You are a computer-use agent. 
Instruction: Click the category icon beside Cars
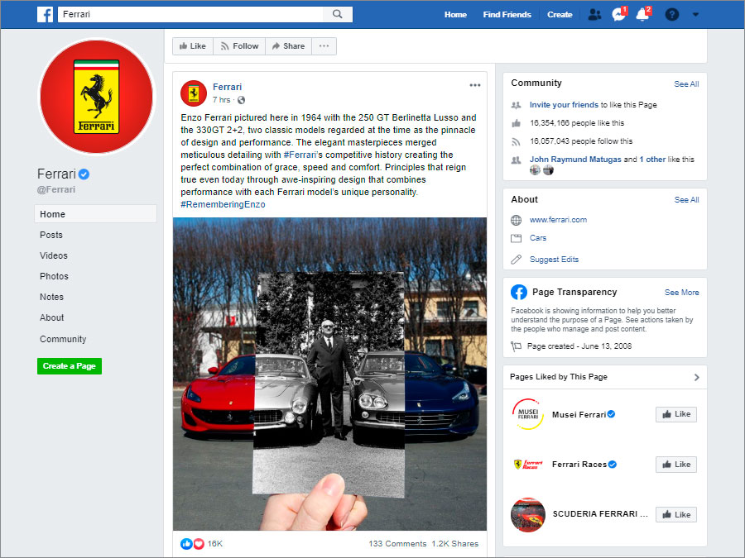[x=516, y=238]
